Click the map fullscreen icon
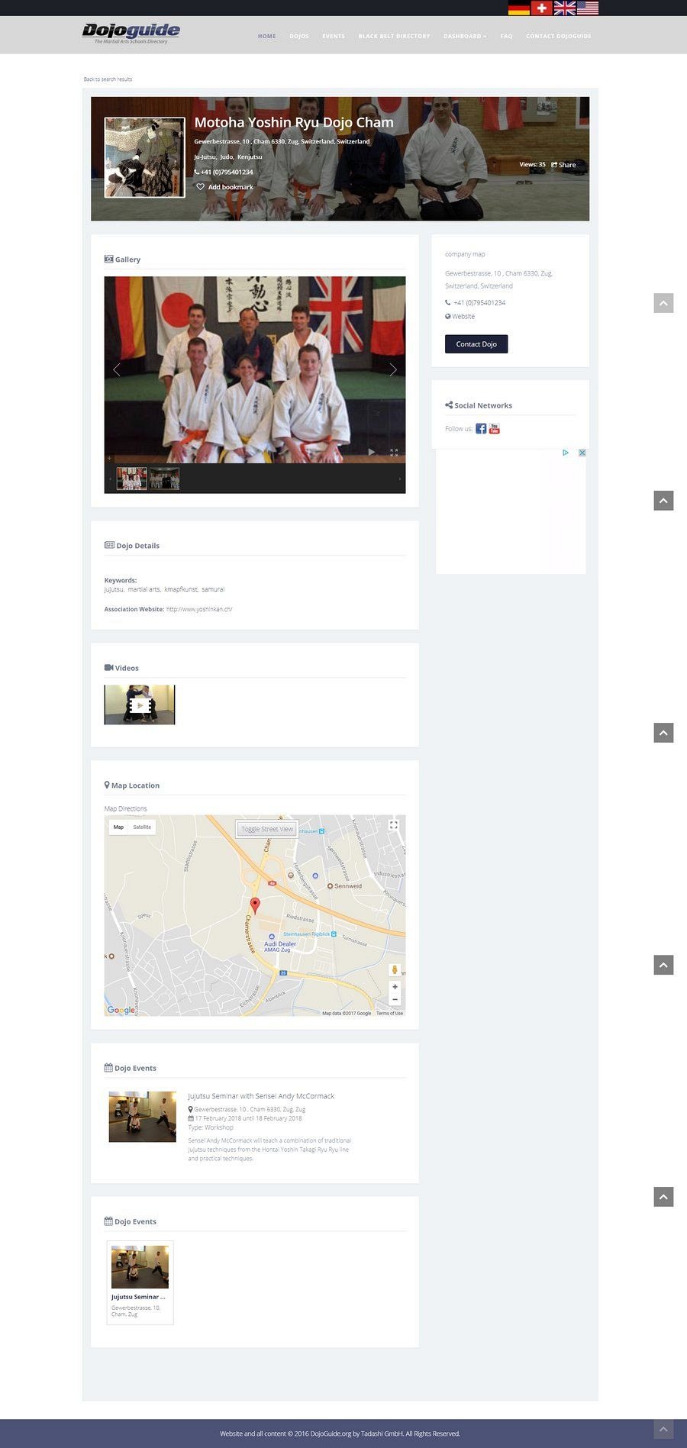The width and height of the screenshot is (687, 1448). tap(394, 825)
